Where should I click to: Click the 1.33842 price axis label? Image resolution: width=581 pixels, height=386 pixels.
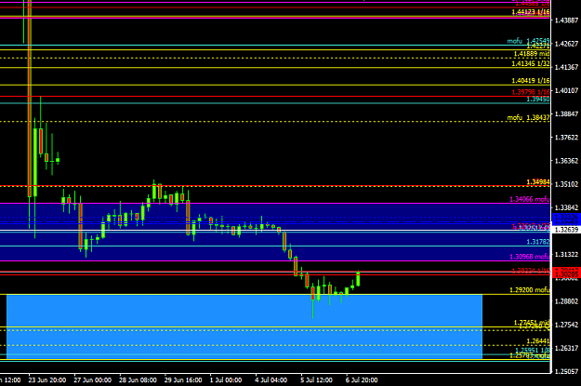coord(566,207)
